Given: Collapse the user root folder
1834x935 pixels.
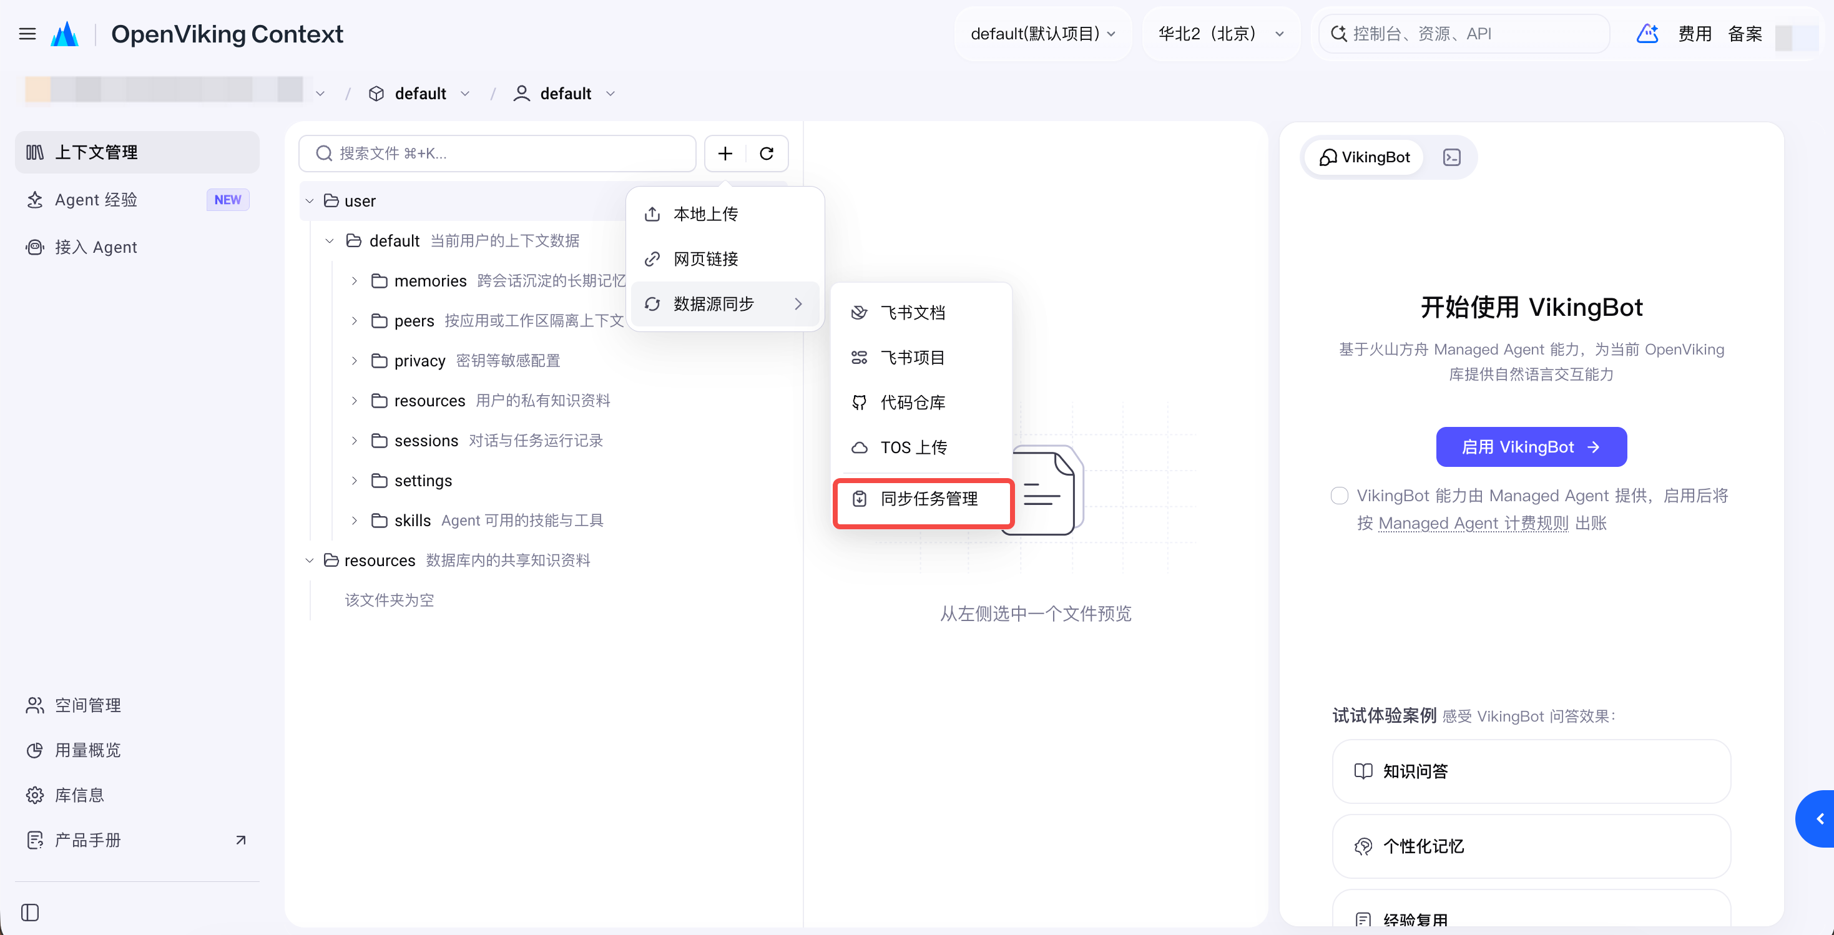Looking at the screenshot, I should tap(309, 201).
